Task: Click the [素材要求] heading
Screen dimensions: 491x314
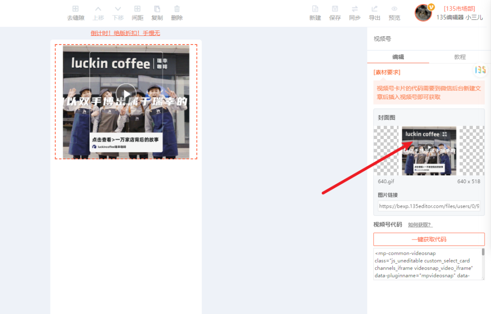Action: [x=387, y=72]
